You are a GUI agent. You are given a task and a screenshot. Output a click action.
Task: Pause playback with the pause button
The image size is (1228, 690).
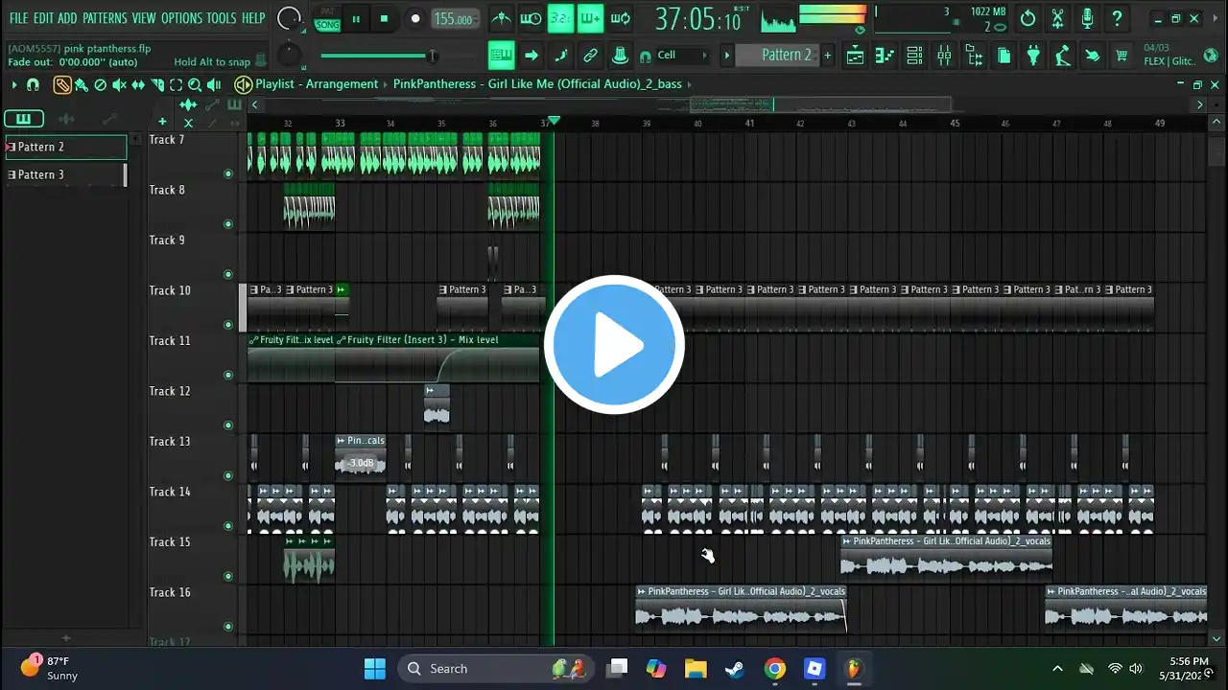[x=356, y=19]
